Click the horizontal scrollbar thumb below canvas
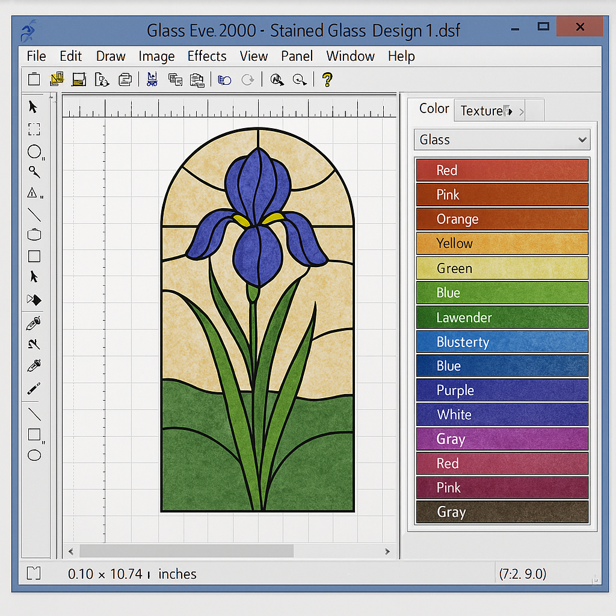This screenshot has height=616, width=616. [186, 551]
